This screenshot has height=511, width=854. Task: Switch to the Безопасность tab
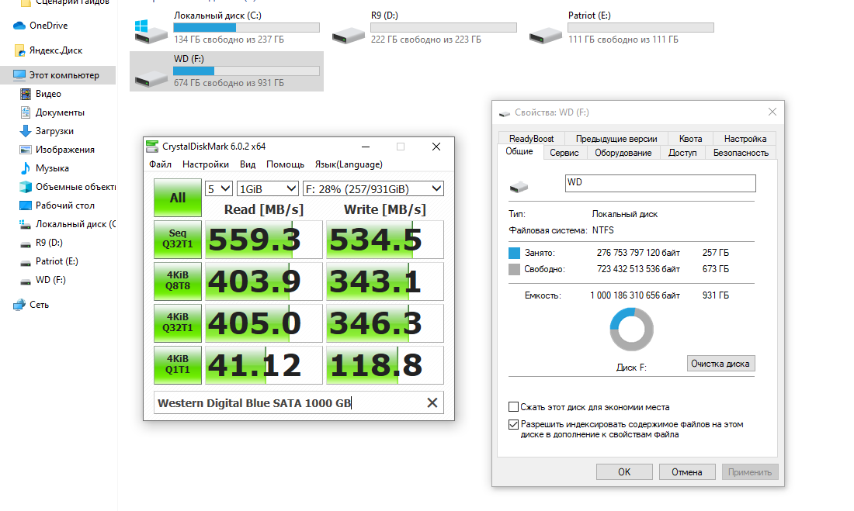(741, 153)
